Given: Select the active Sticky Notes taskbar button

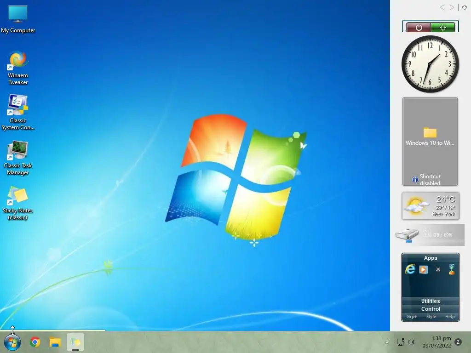Looking at the screenshot, I should click(75, 342).
